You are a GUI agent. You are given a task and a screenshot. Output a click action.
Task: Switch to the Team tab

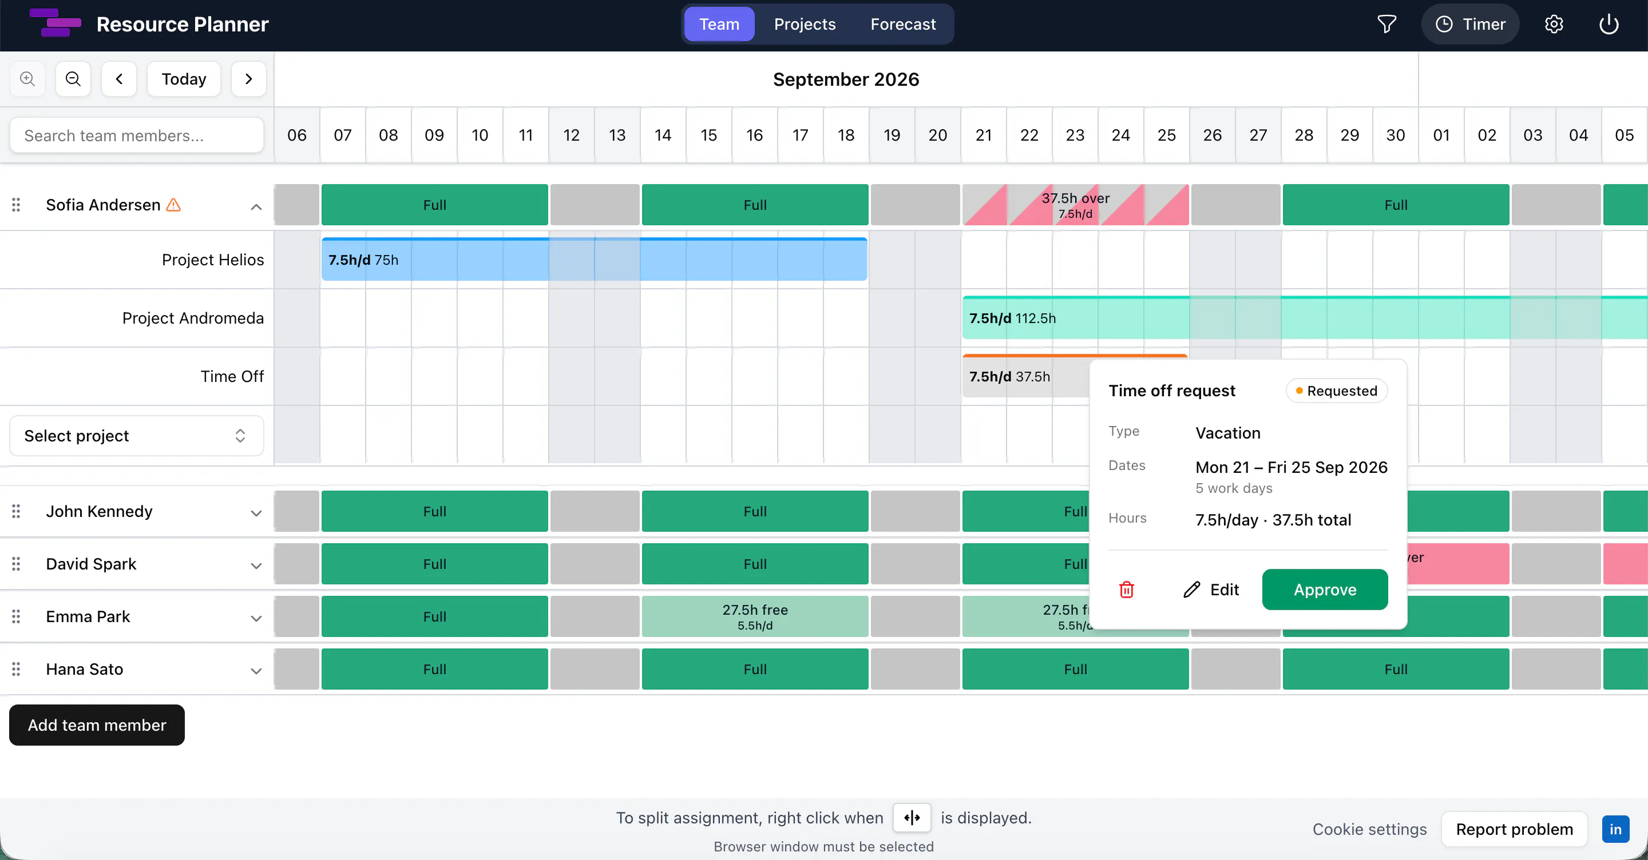pyautogui.click(x=719, y=24)
